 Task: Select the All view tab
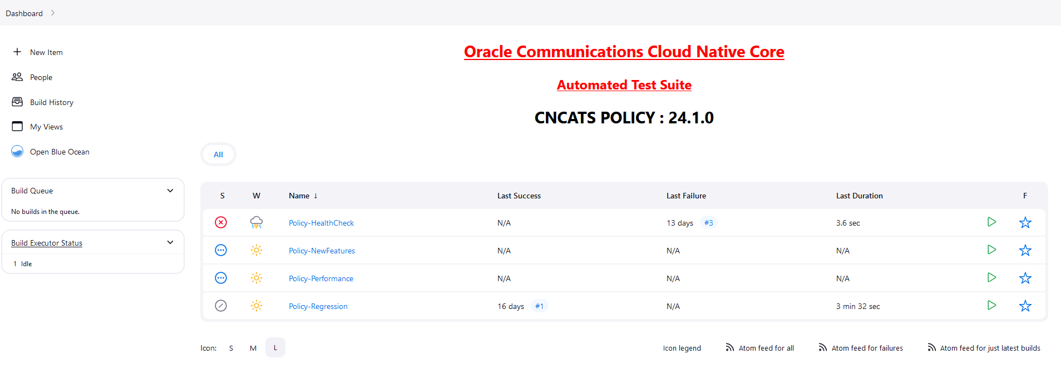218,154
